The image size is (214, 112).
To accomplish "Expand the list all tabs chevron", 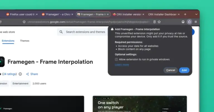I will [196, 14].
